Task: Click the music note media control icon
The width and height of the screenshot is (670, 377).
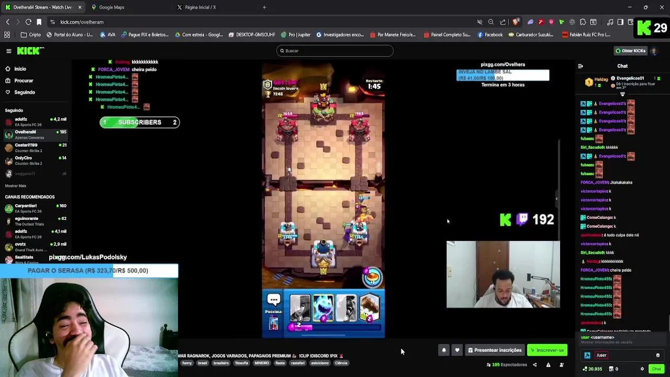Action: 610,22
